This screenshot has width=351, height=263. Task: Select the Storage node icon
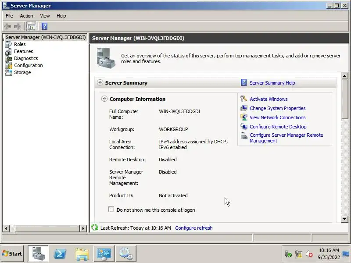[x=9, y=72]
